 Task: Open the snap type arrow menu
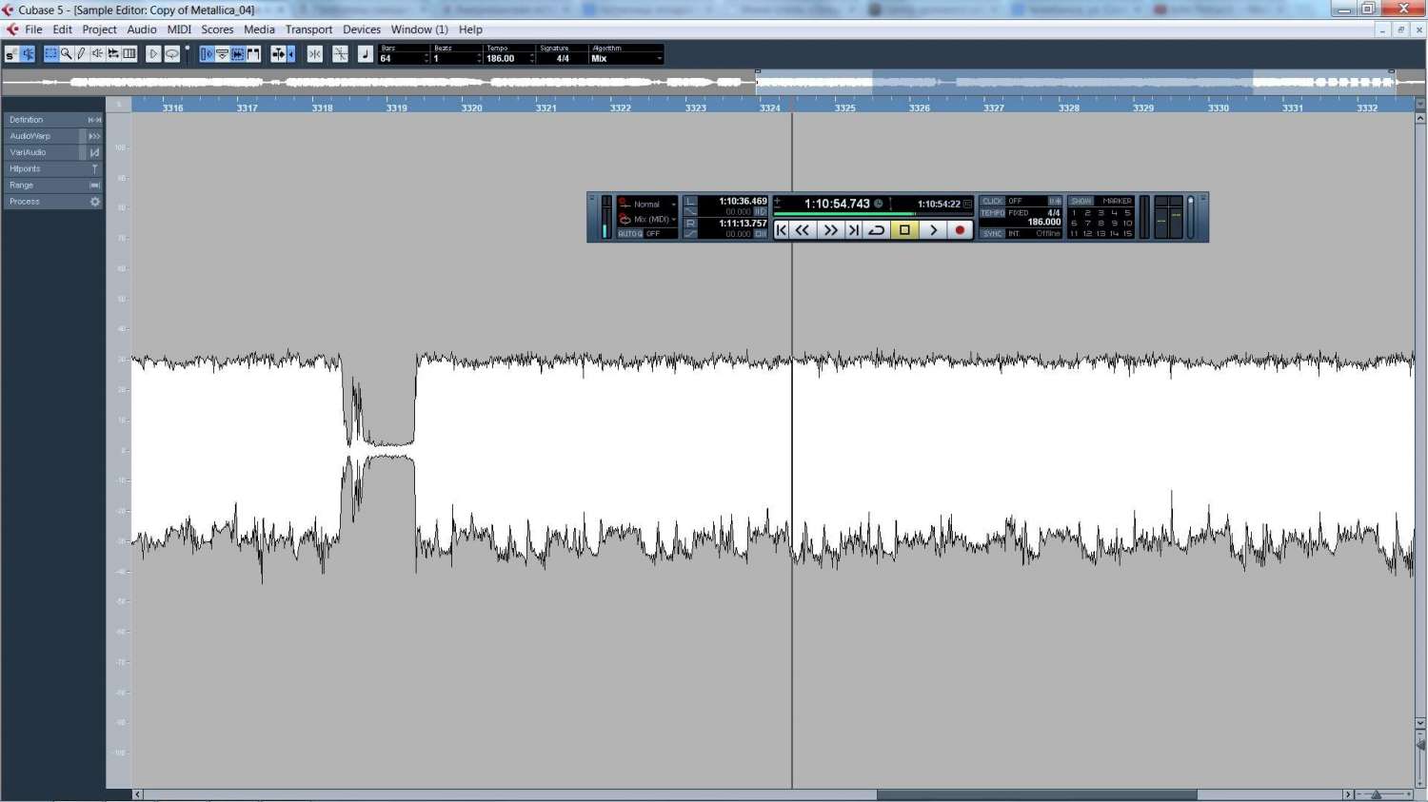pos(290,54)
